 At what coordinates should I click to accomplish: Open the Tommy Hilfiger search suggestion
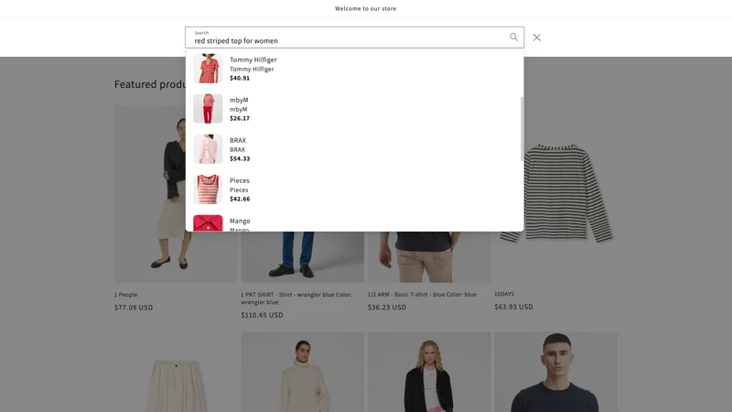[353, 68]
